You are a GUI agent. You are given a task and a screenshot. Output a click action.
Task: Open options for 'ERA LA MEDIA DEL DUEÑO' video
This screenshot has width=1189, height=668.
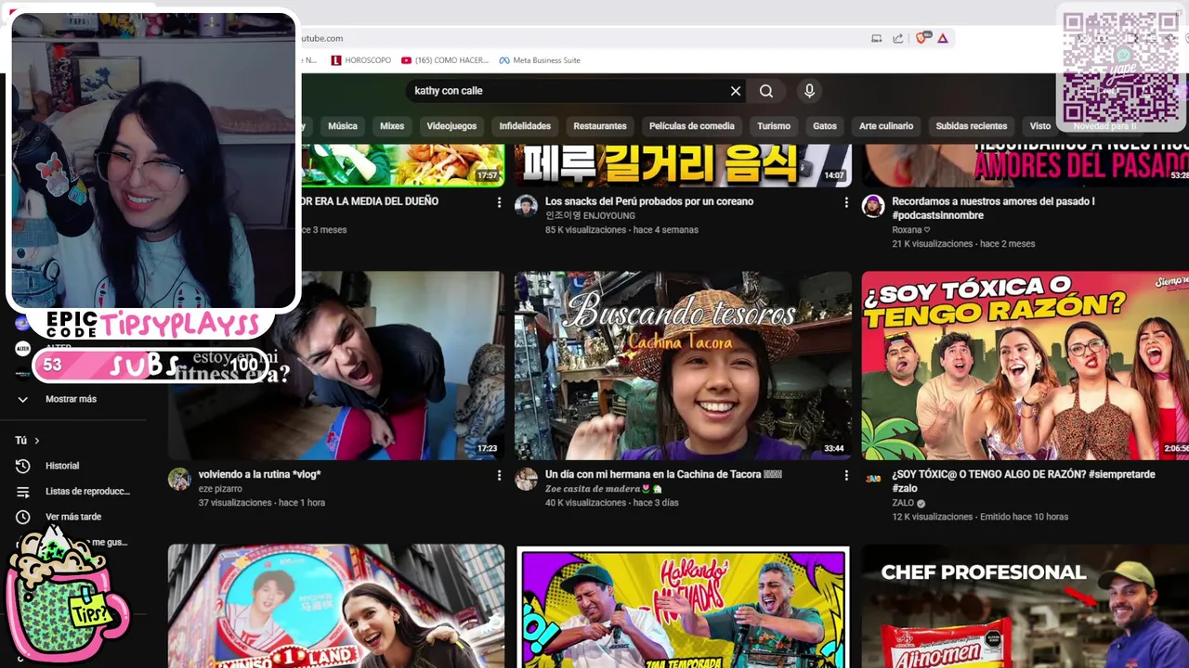[x=499, y=202]
